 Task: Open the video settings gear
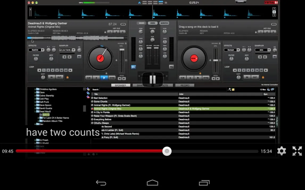click(x=281, y=151)
